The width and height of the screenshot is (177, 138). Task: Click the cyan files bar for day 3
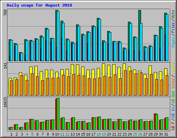point(22,57)
